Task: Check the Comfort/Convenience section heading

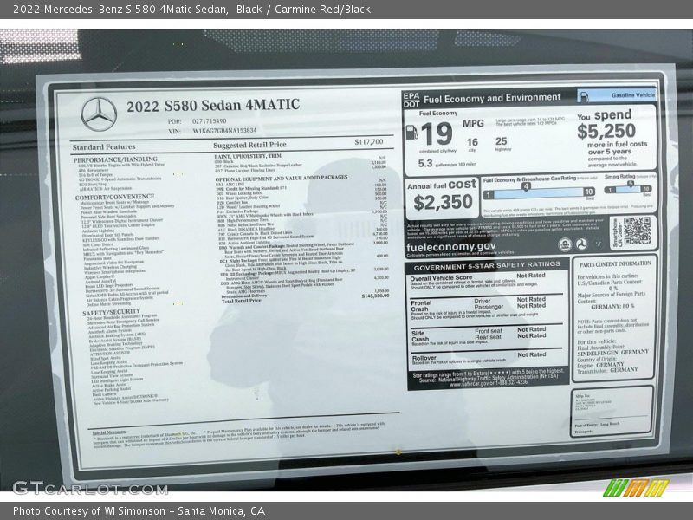Action: tap(113, 198)
